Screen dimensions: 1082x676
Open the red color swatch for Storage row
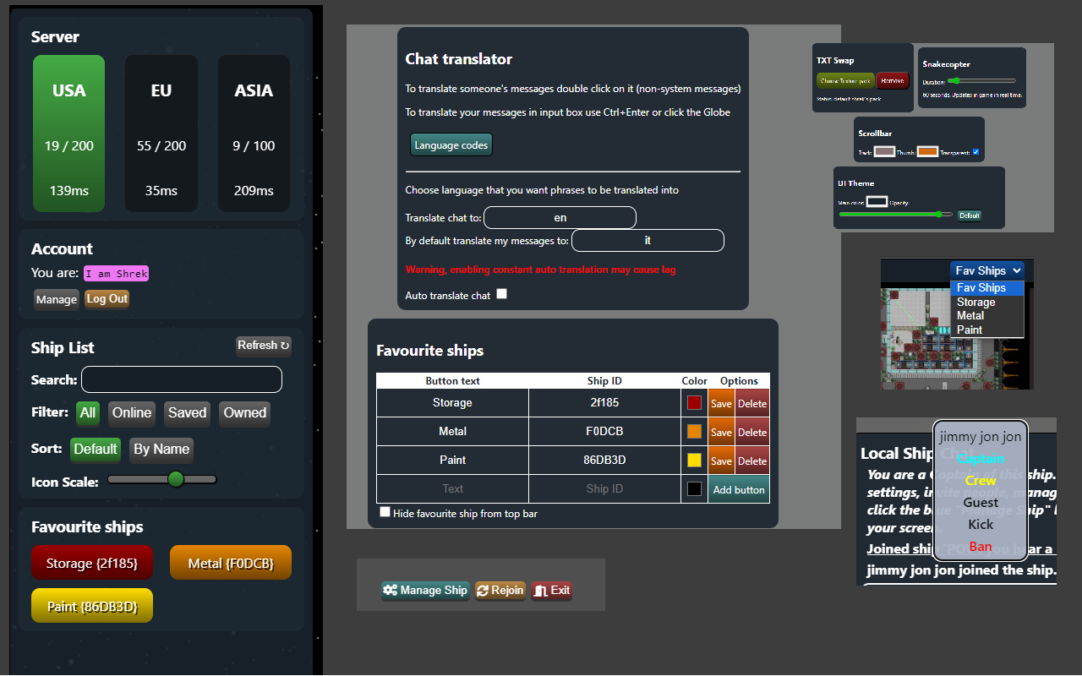tap(694, 403)
